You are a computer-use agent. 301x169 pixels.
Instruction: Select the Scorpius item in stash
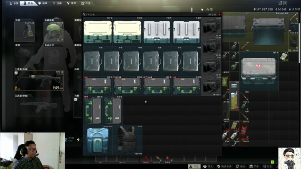(x=293, y=27)
